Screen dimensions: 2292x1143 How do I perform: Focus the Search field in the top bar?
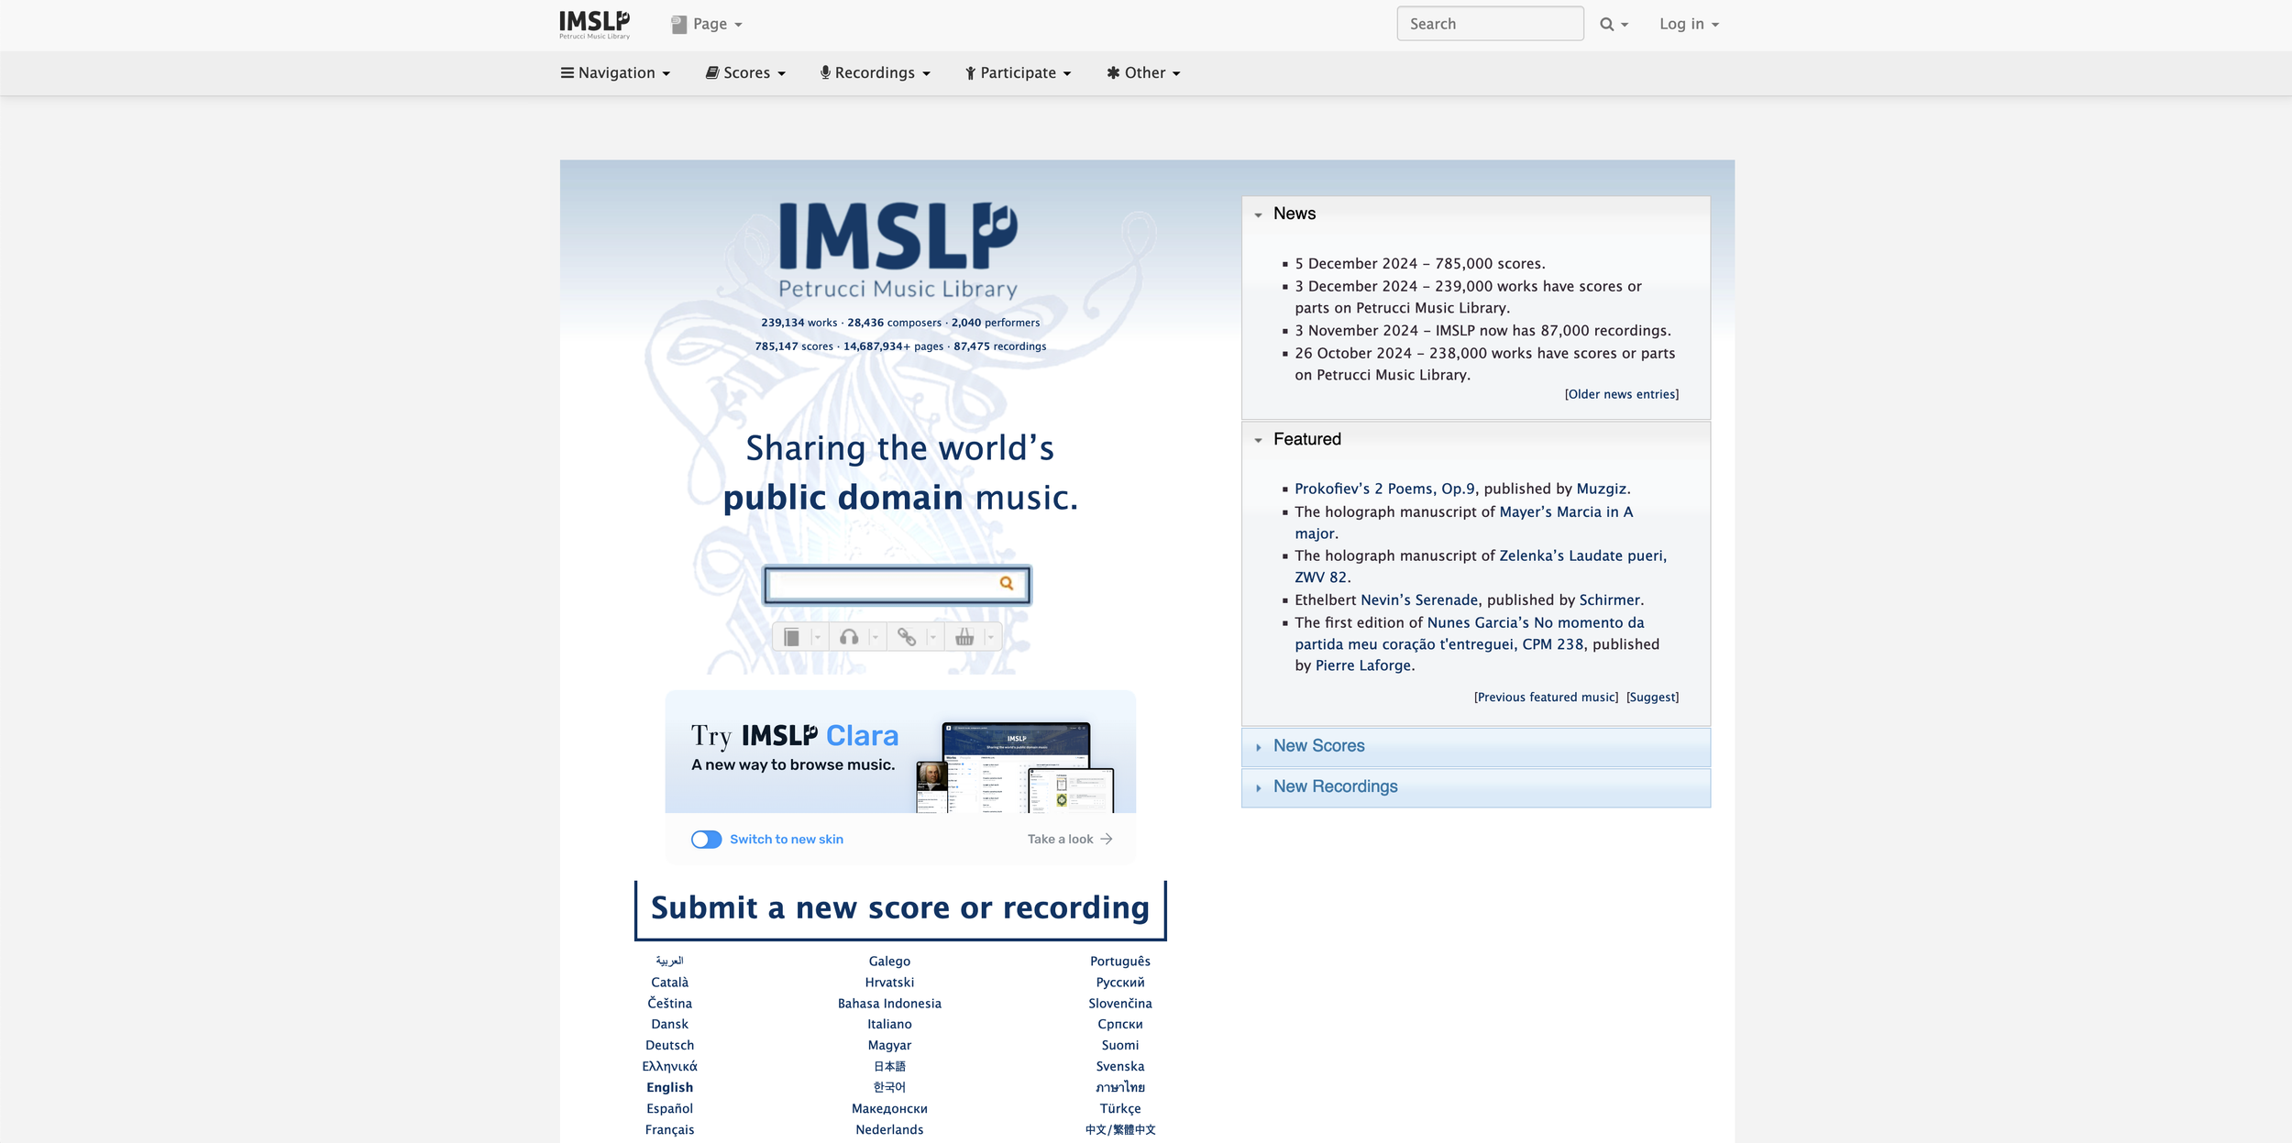tap(1490, 24)
